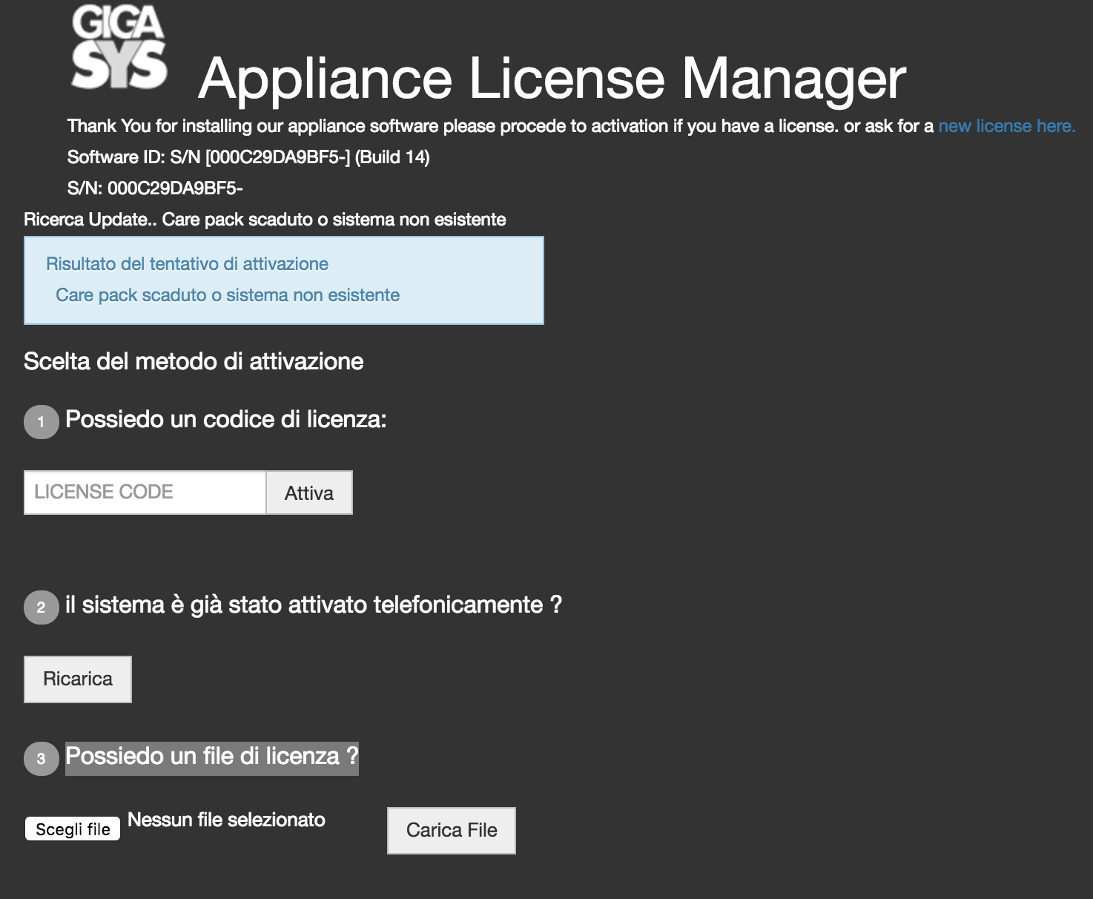The image size is (1093, 899).
Task: Click the GIGA SYS logo
Action: coord(119,47)
